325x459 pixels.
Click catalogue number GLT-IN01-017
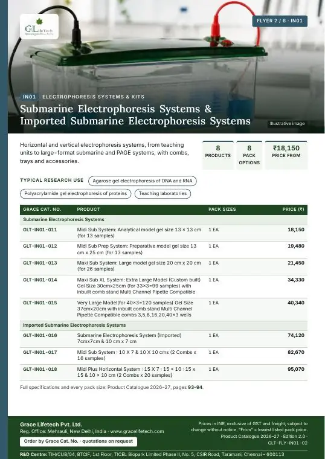(40, 352)
